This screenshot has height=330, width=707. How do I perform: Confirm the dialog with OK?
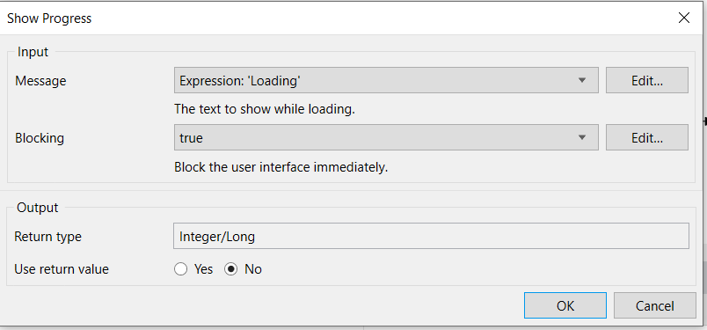(x=565, y=305)
